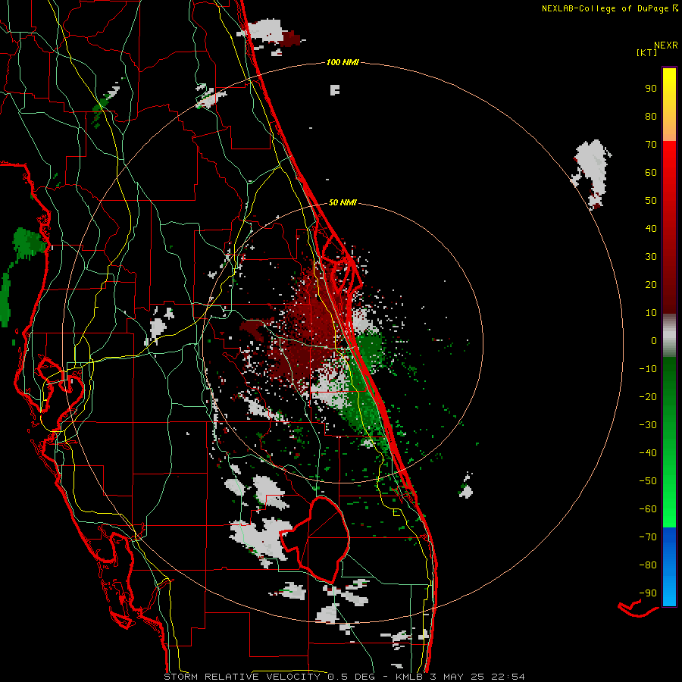Click the 10 value on velocity scale

point(651,313)
